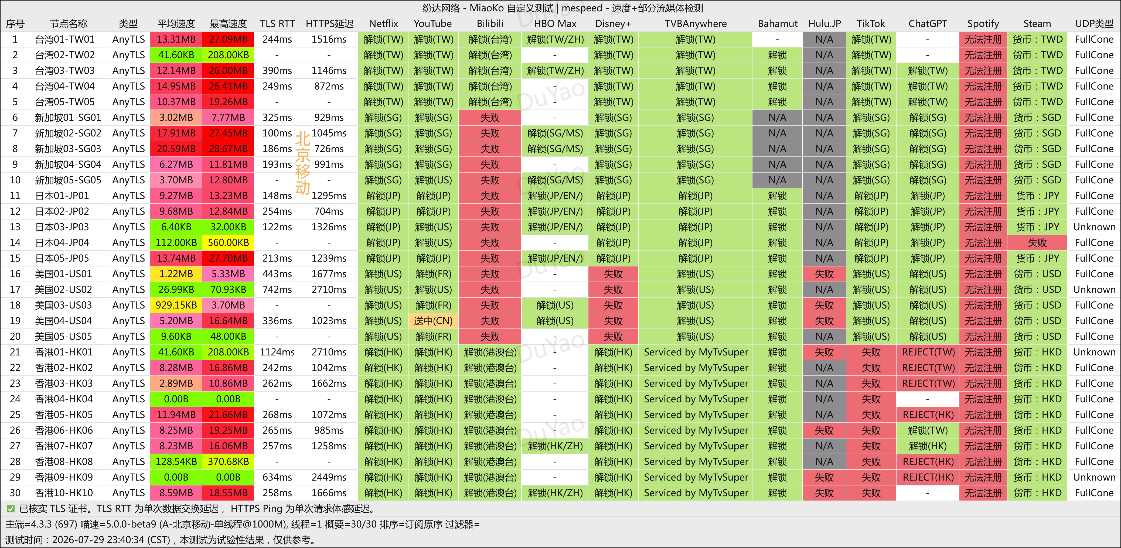This screenshot has height=548, width=1121.
Task: Click the 3.02MB average speed cell
Action: pos(176,117)
